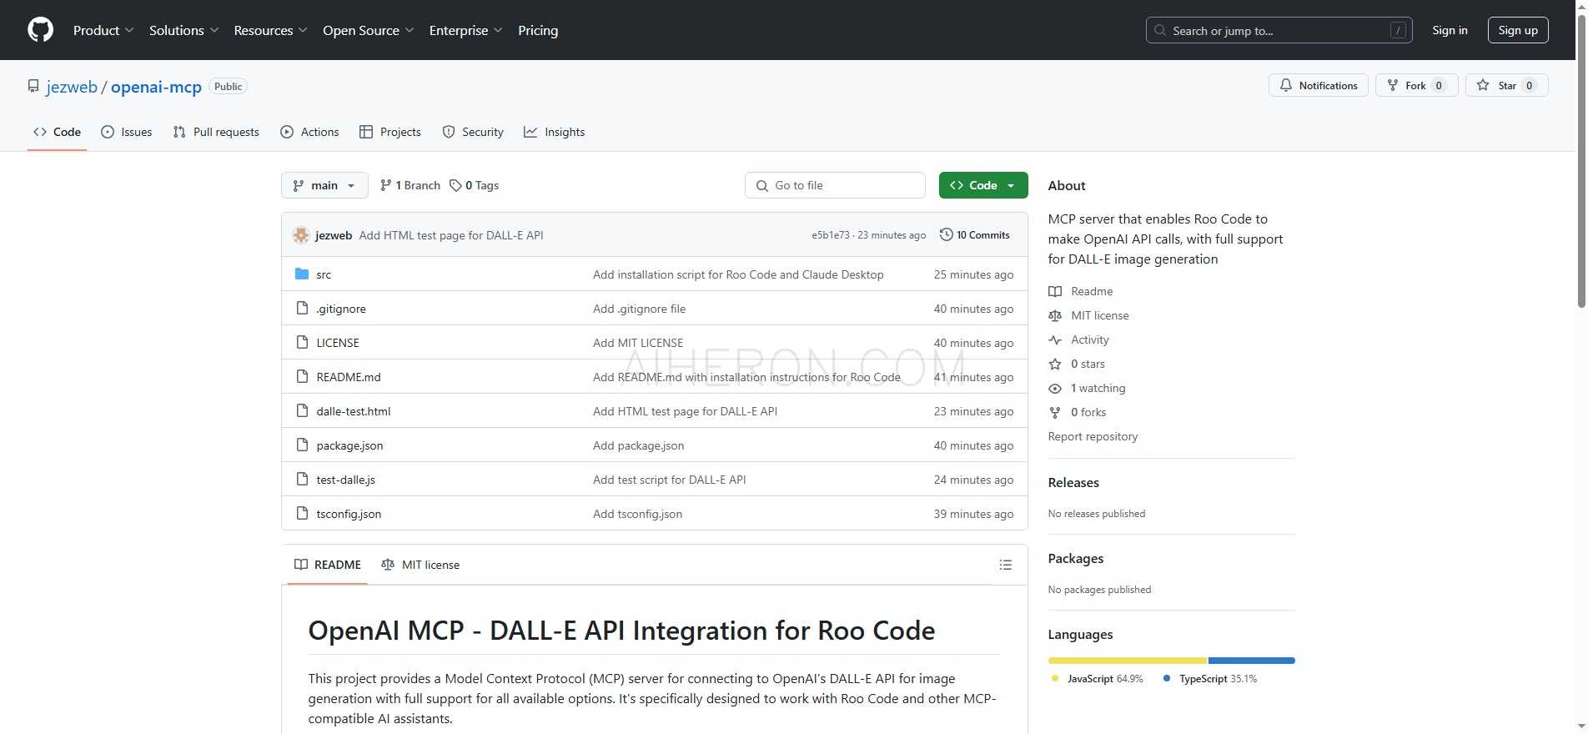1588x734 pixels.
Task: Click the Notifications button
Action: pyautogui.click(x=1319, y=85)
